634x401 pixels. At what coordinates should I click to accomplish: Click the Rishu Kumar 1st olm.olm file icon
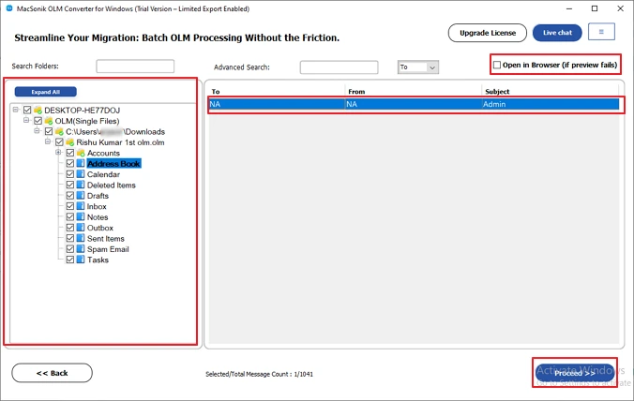click(x=70, y=142)
